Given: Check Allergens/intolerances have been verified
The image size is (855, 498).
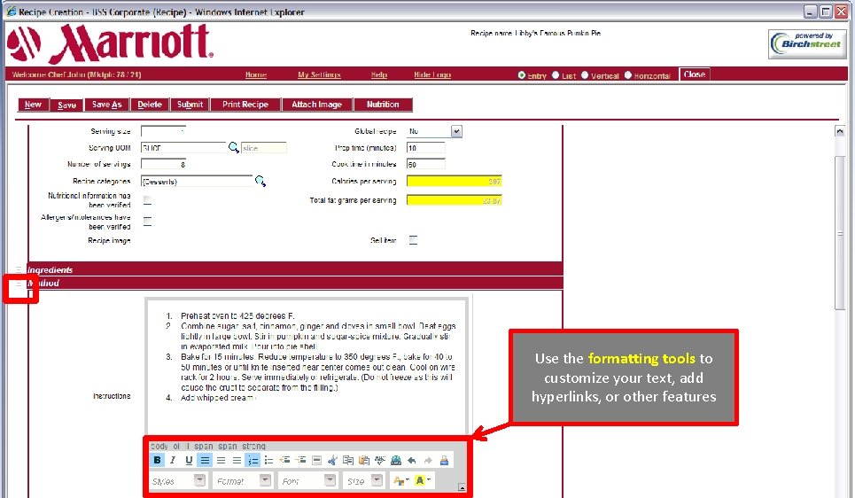Looking at the screenshot, I should [x=147, y=221].
